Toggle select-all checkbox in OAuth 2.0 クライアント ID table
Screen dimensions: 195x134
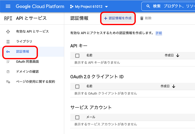(77, 86)
